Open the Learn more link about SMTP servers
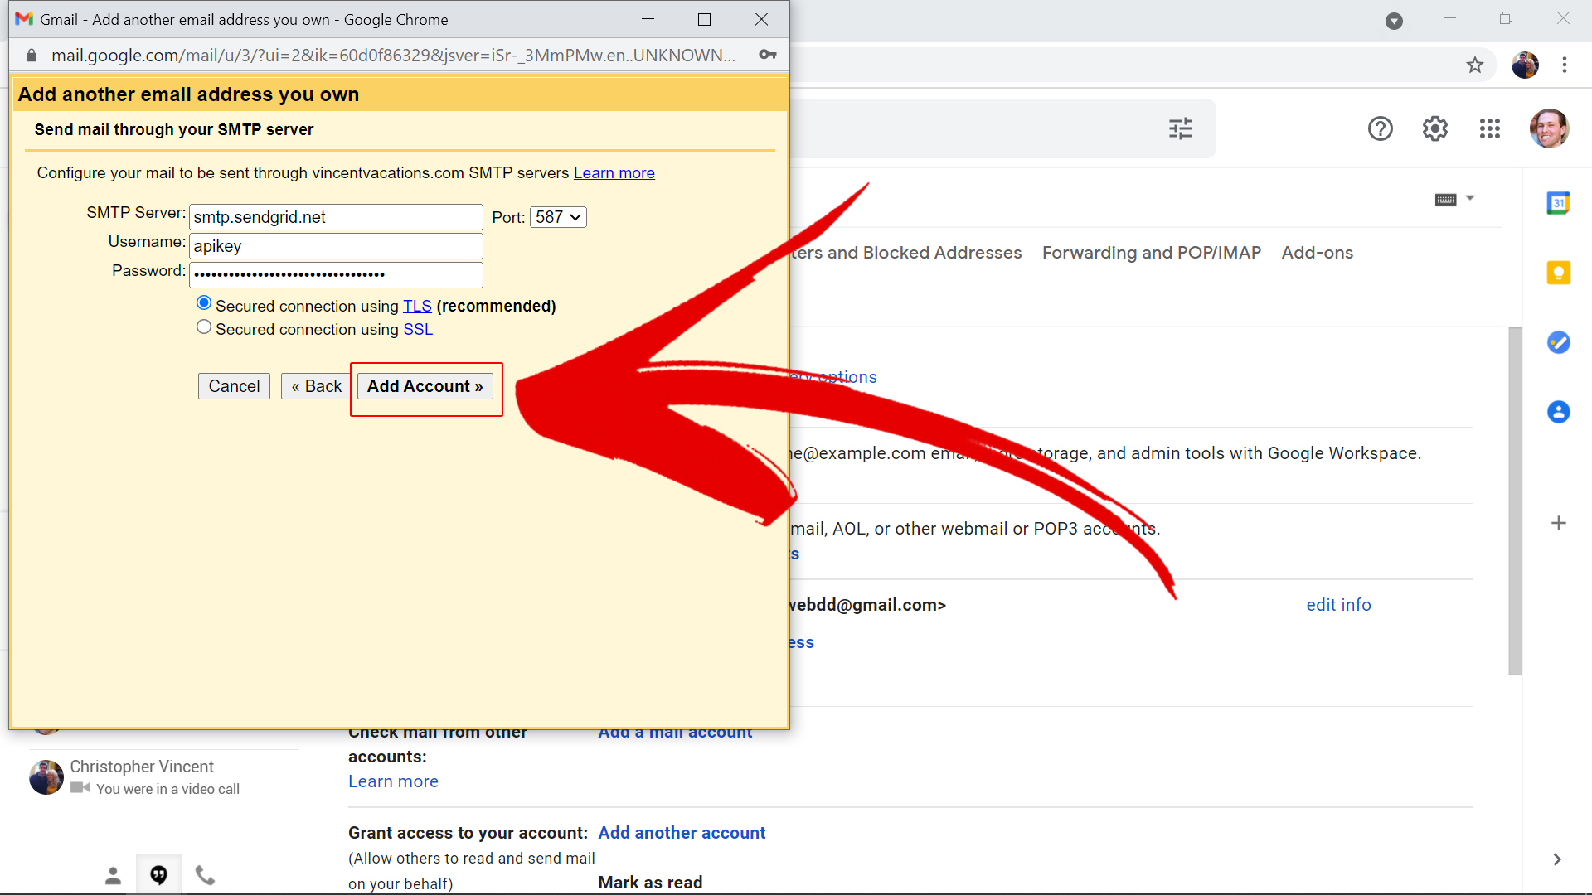The height and width of the screenshot is (895, 1592). click(x=614, y=172)
